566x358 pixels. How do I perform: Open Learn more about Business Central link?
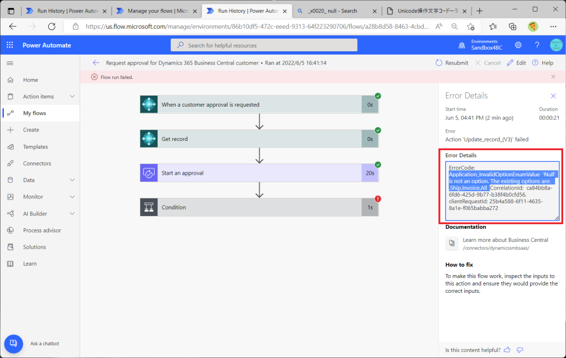505,240
